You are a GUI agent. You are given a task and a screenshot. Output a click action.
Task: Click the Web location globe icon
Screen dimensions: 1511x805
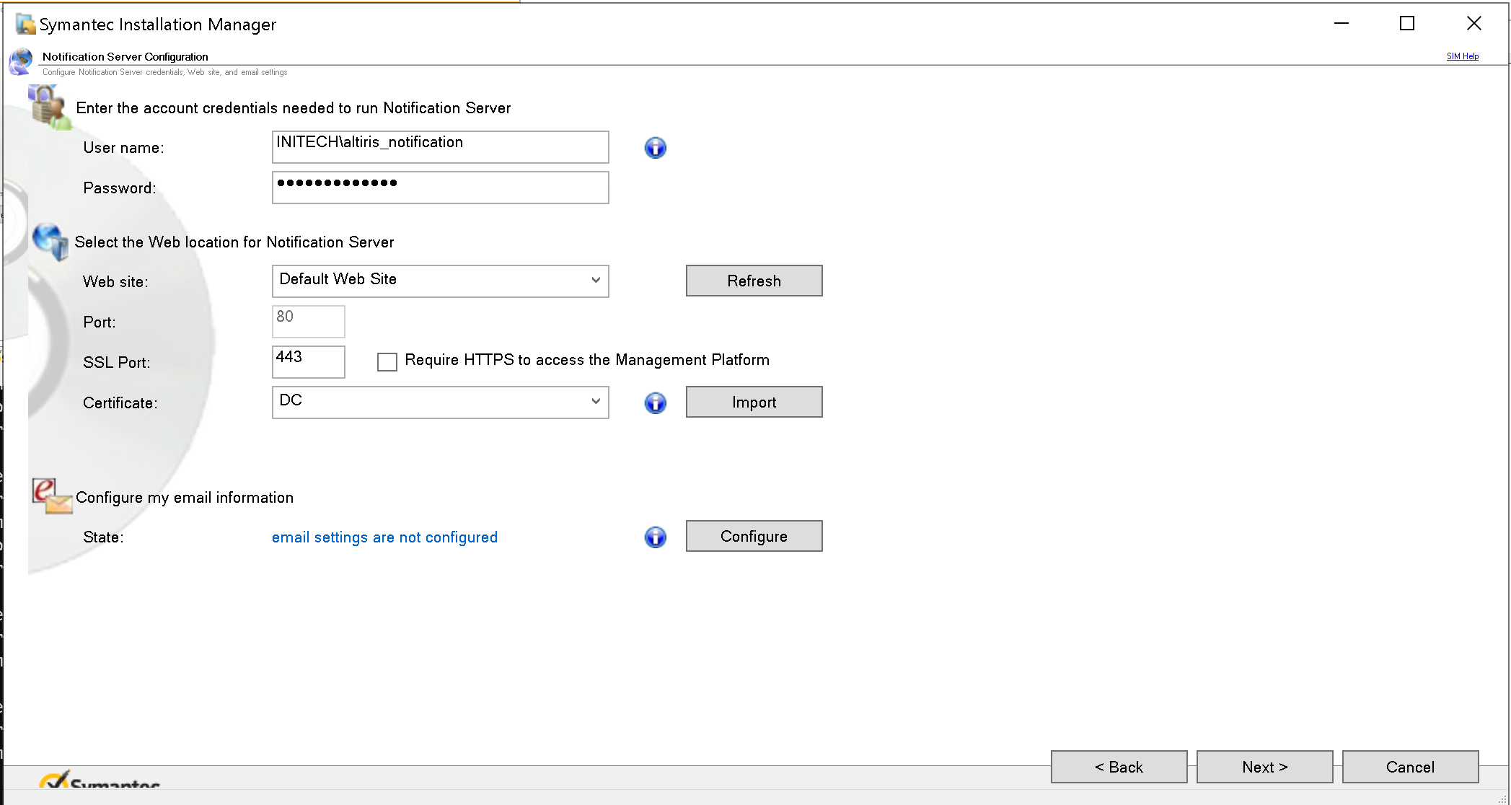click(x=50, y=242)
